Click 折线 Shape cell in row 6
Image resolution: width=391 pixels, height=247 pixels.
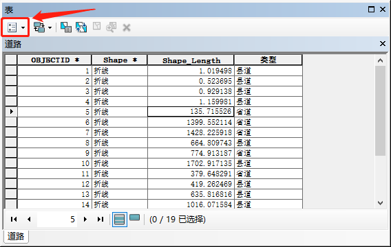point(120,122)
